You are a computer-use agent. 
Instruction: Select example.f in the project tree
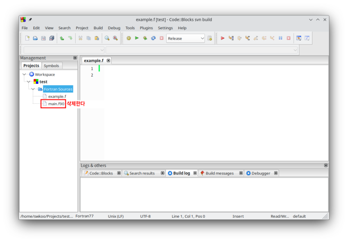(x=57, y=96)
